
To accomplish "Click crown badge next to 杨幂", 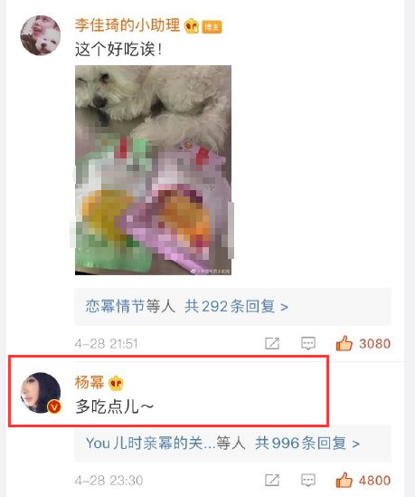I will [116, 383].
